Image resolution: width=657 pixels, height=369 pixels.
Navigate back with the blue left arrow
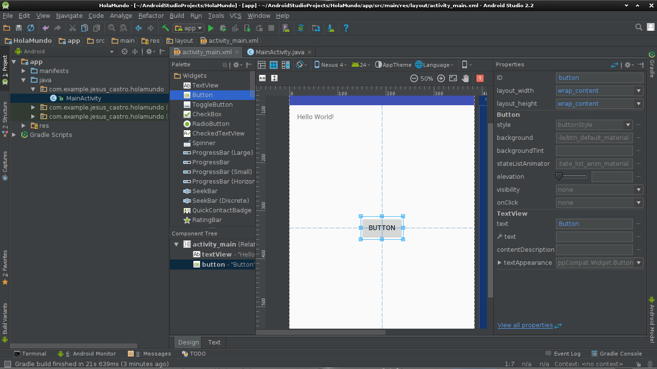coord(139,28)
